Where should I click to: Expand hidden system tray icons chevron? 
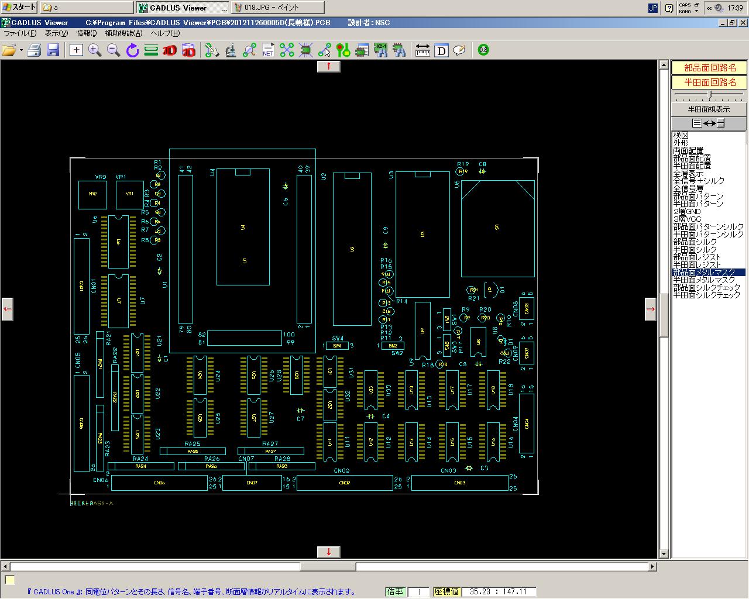[709, 8]
